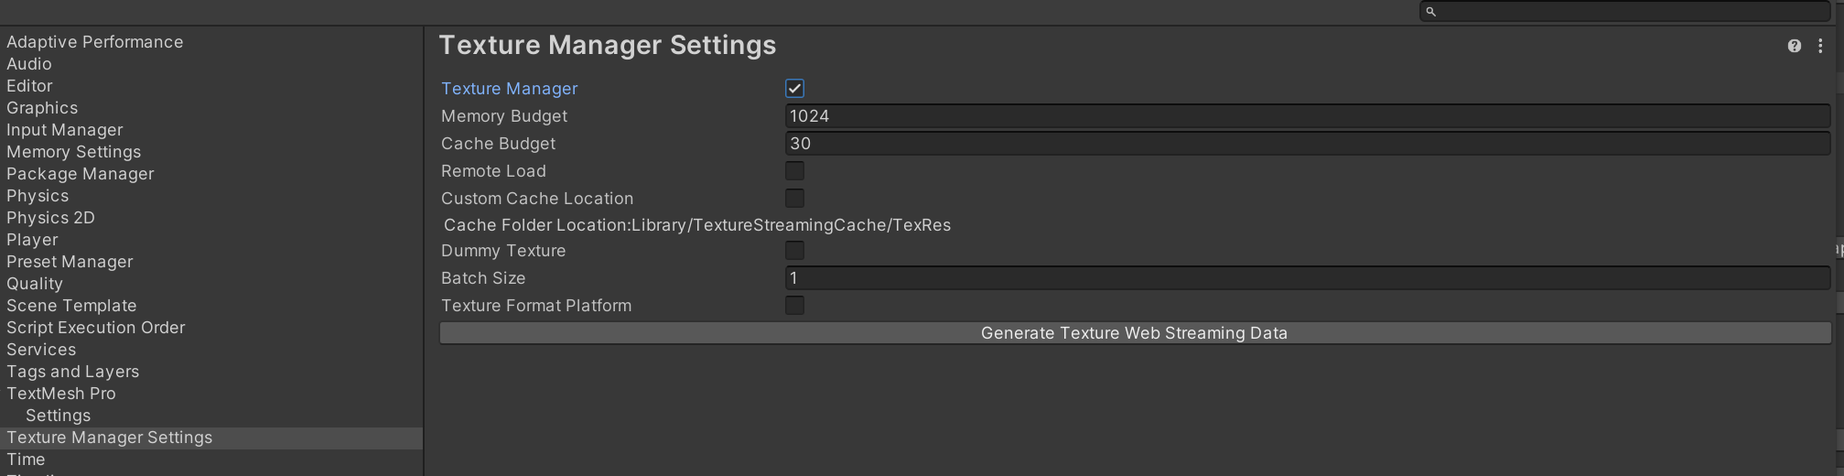Screen dimensions: 1844x476
Task: Select the Quality settings category
Action: point(35,284)
